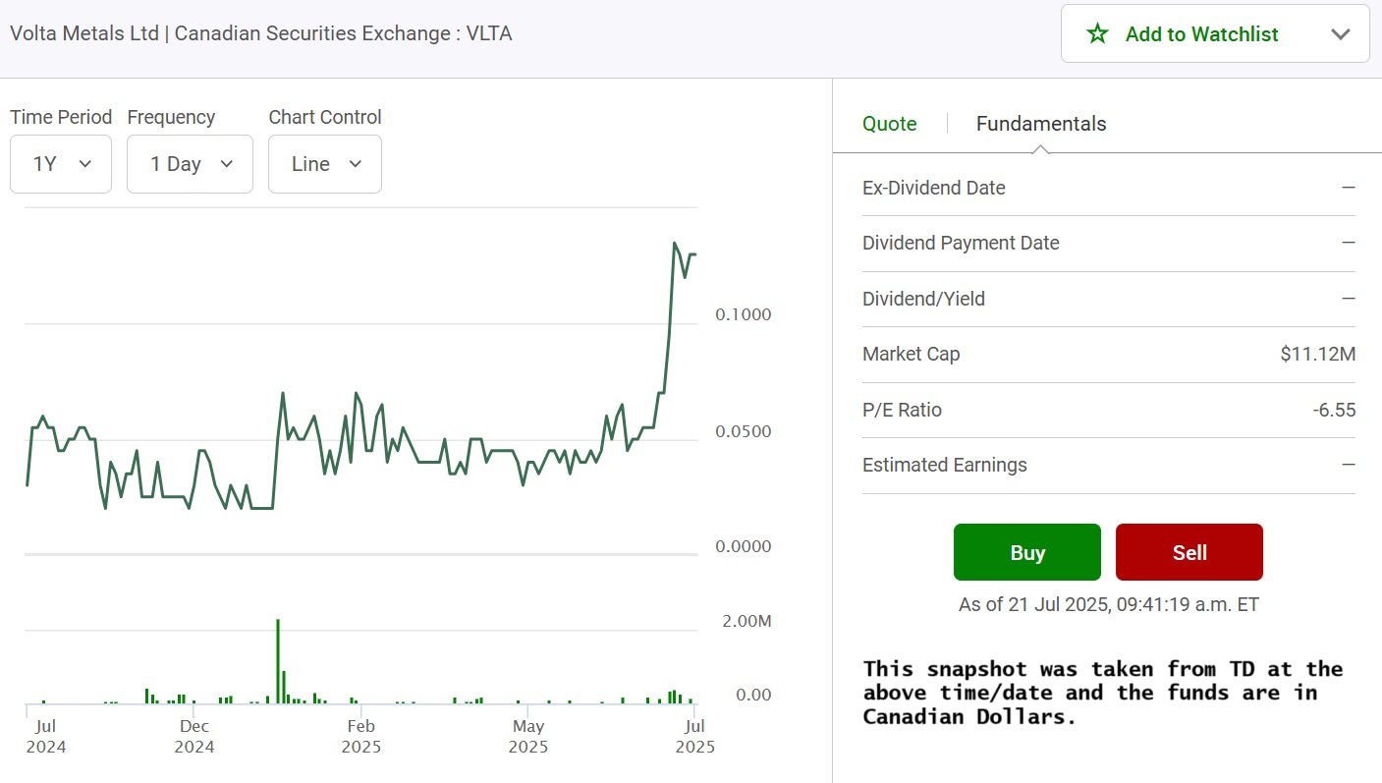This screenshot has height=783, width=1382.
Task: Open the Time Period 1Y dropdown
Action: click(x=61, y=164)
